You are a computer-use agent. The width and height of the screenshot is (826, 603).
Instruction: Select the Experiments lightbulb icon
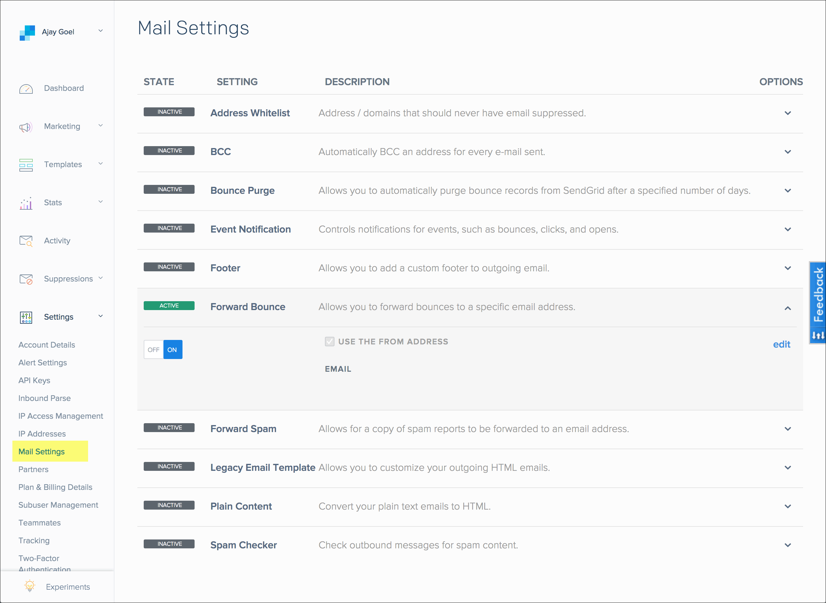[29, 586]
